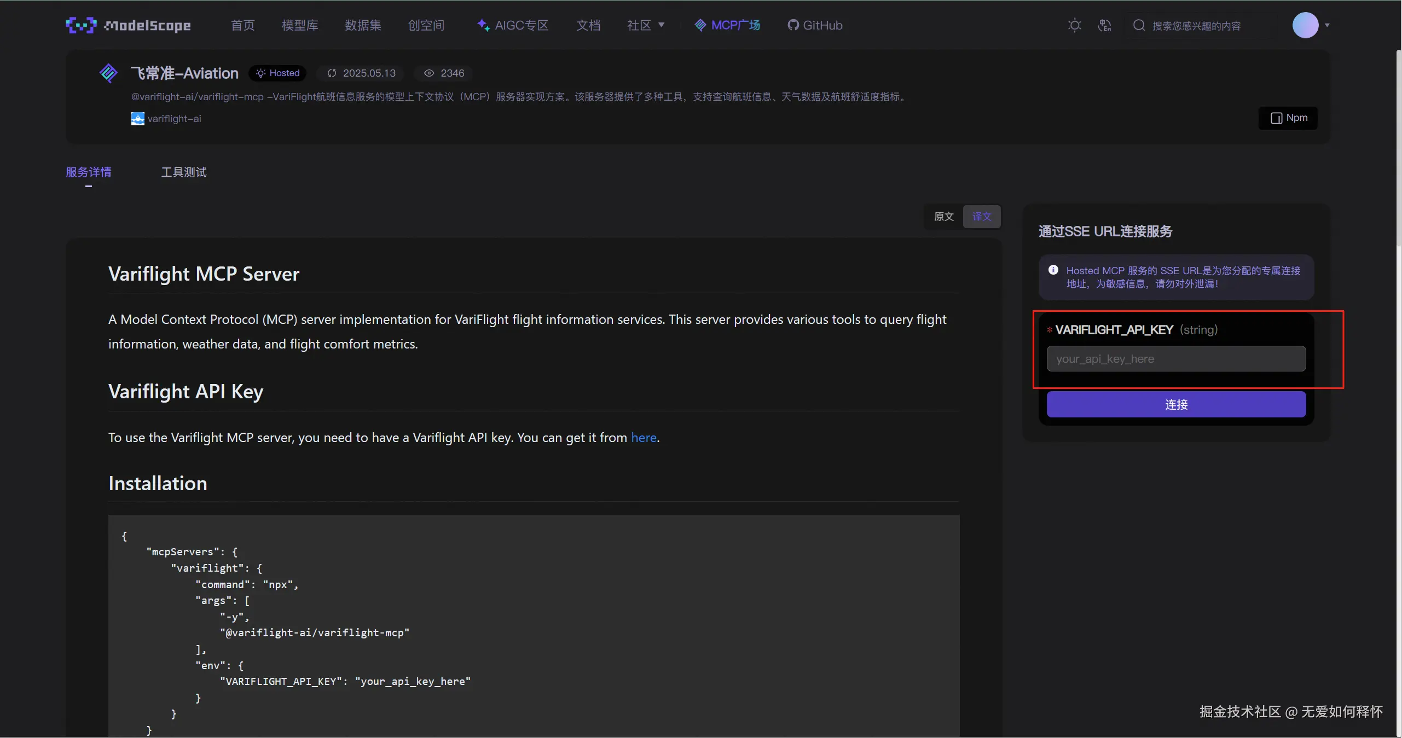Screen dimensions: 1402x738
Task: Focus the VARIFLIGHT_API_KEY input field
Action: tap(1176, 359)
